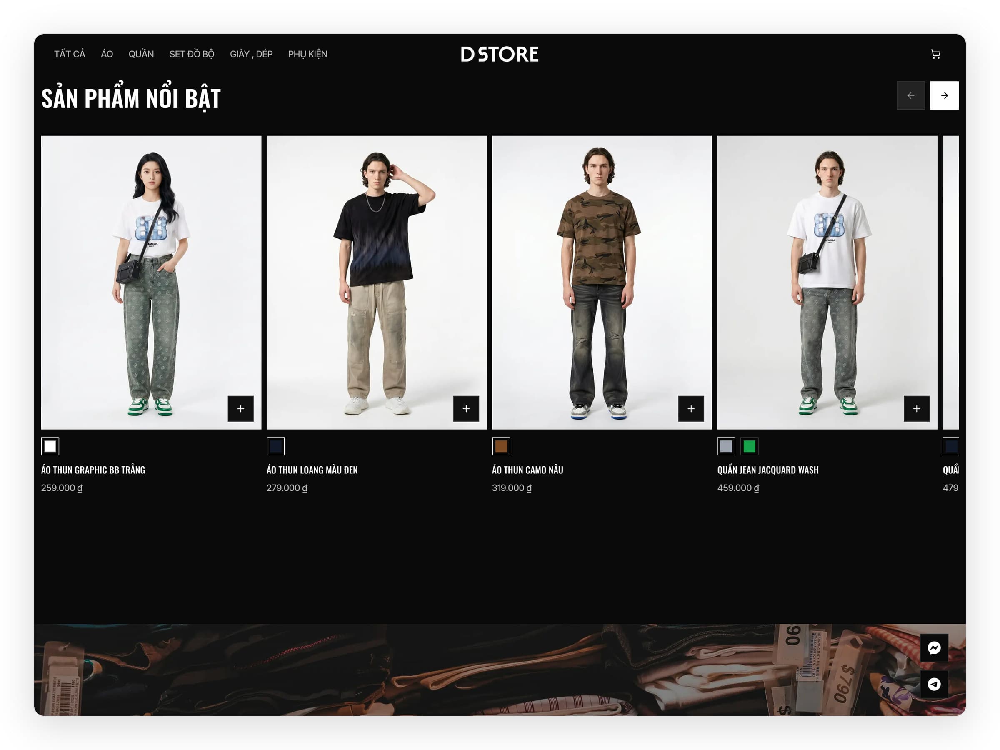Viewport: 1000px width, 750px height.
Task: Add Áo Thun Graphic BB Trắng plus button
Action: pos(240,408)
